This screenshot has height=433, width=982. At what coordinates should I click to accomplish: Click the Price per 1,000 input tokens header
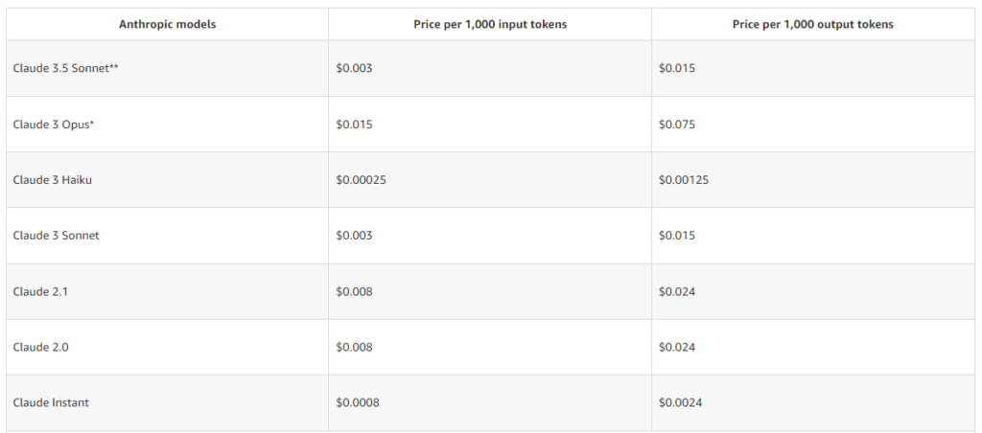click(490, 24)
